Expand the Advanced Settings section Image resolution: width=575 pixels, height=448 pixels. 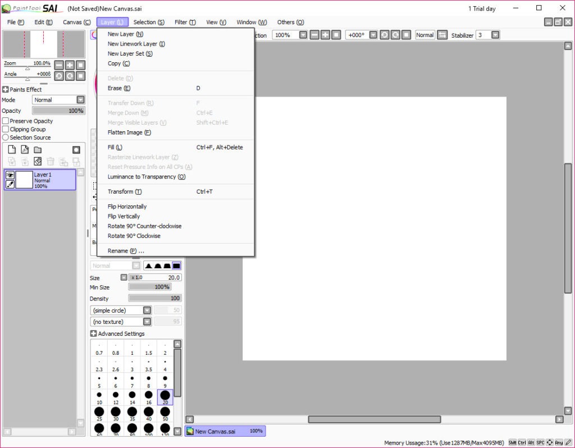coord(94,333)
